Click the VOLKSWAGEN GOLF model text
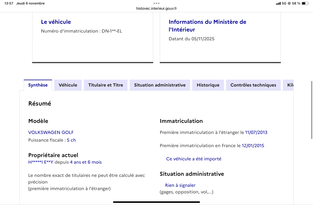 (51, 132)
